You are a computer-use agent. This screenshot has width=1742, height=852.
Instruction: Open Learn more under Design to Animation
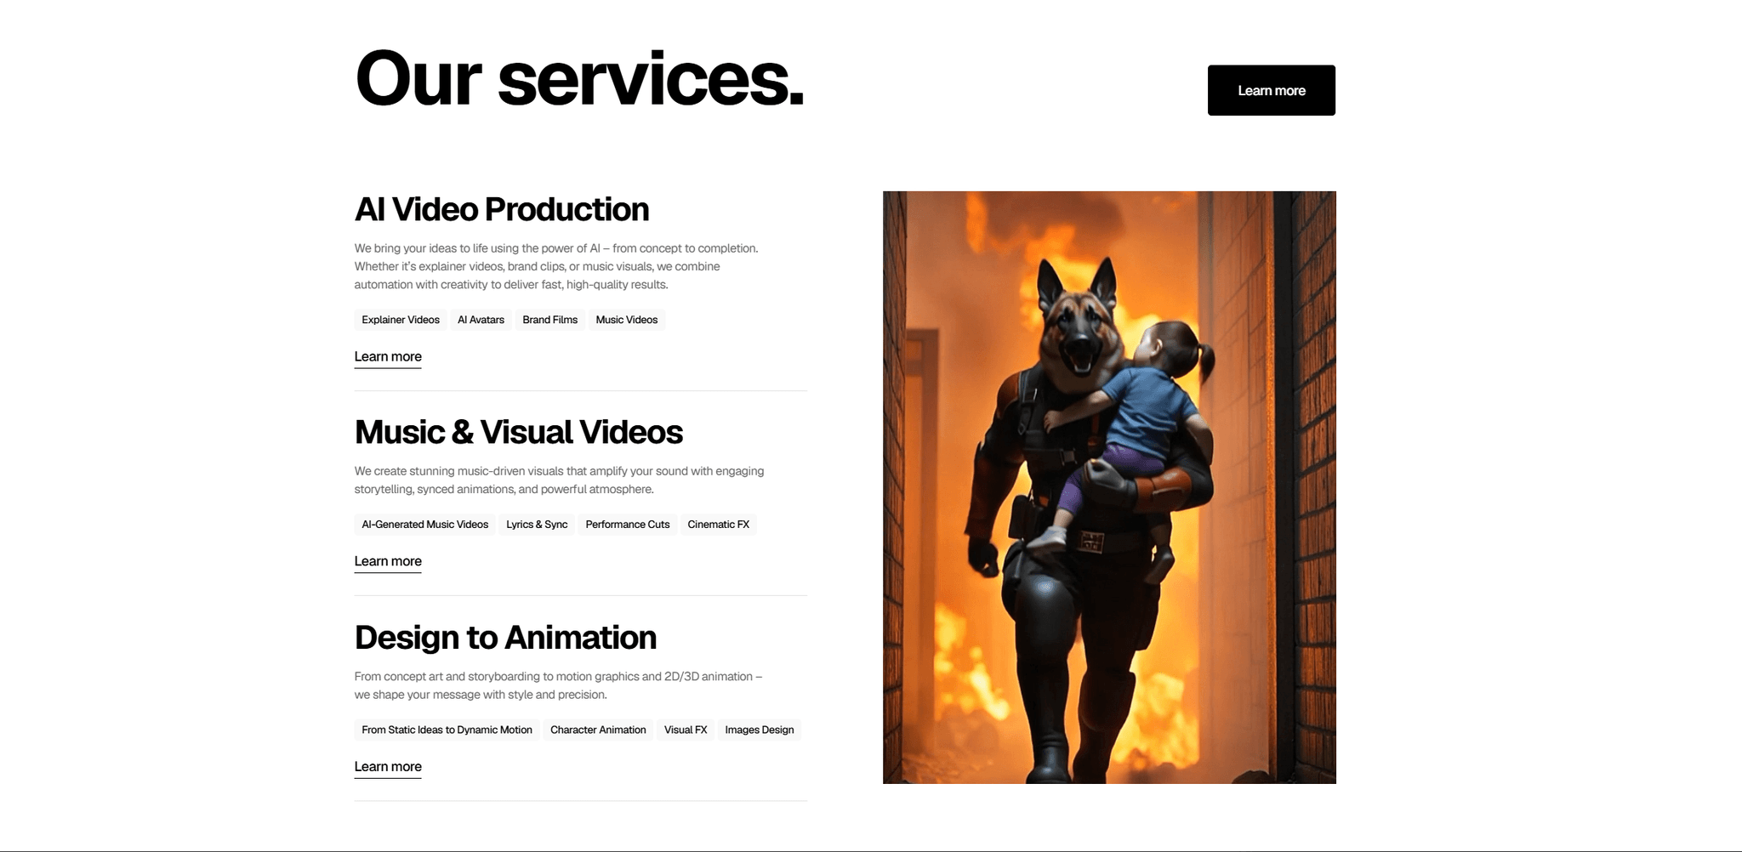click(x=388, y=767)
